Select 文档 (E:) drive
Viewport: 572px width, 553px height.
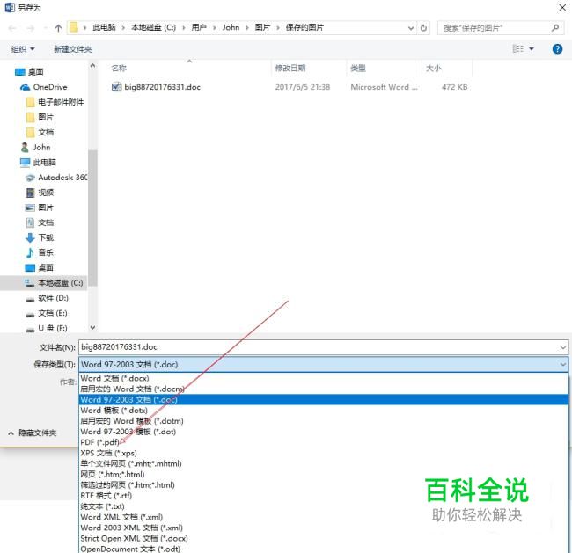coord(47,313)
